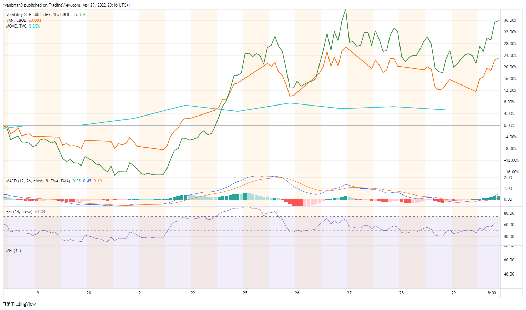Click the orange 23.00% legend value
Image resolution: width=526 pixels, height=310 pixels.
35,20
